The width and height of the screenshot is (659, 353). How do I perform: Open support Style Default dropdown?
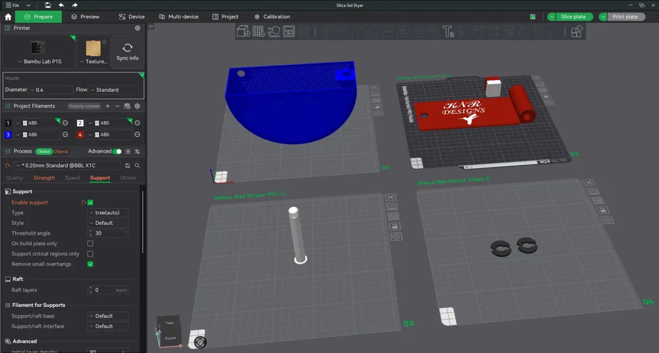click(108, 223)
